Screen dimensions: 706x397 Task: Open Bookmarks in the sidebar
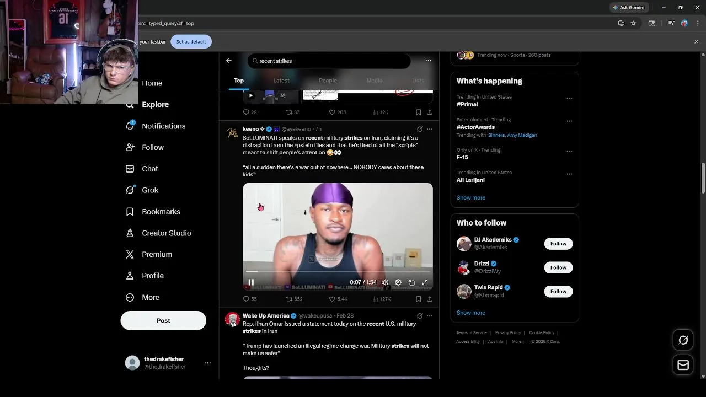point(153,212)
